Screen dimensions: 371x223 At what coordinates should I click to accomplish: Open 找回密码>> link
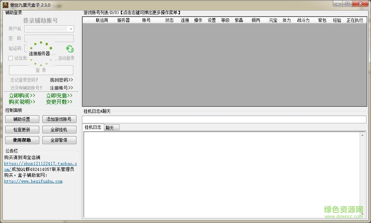[x=61, y=80]
